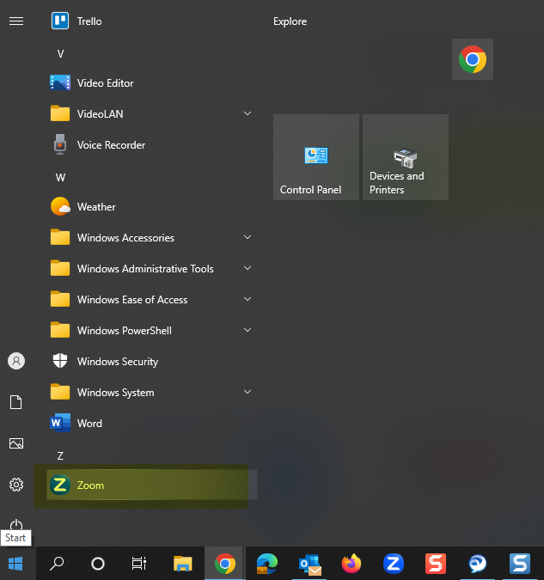
Task: Open the Devices and Printers tile
Action: (406, 157)
